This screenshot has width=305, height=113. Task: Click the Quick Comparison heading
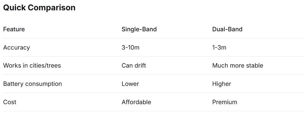[39, 8]
